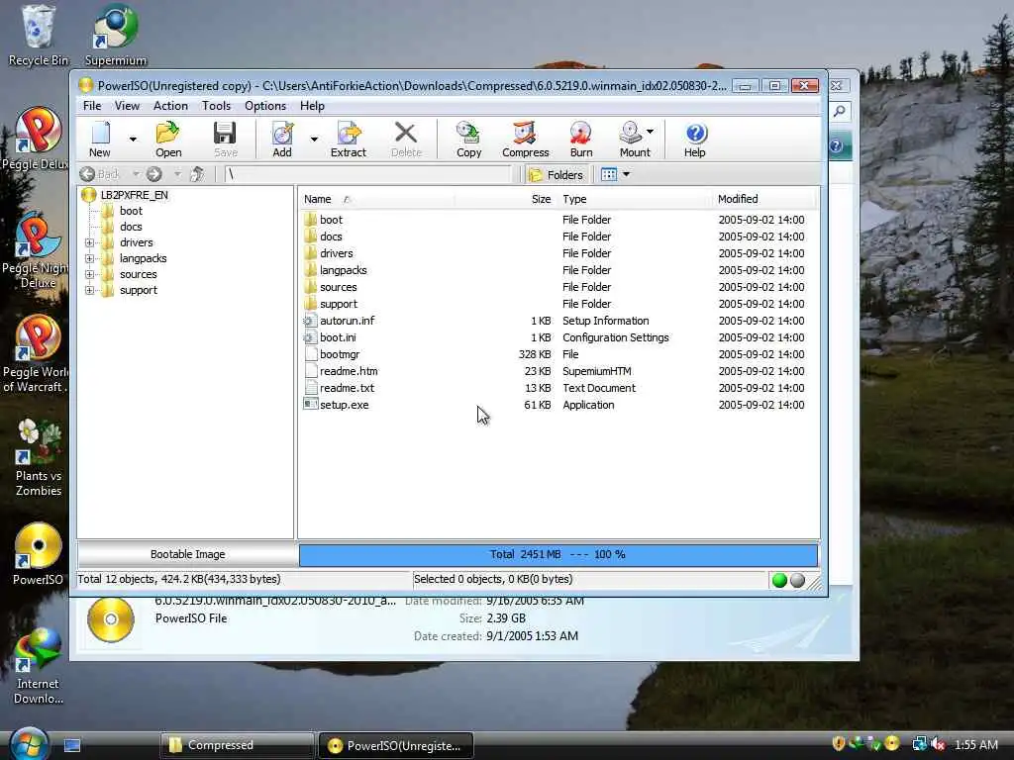1014x760 pixels.
Task: Click the Compress toolbar icon
Action: point(525,139)
